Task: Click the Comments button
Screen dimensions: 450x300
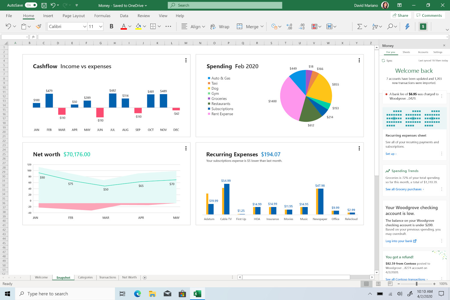Action: tap(429, 15)
